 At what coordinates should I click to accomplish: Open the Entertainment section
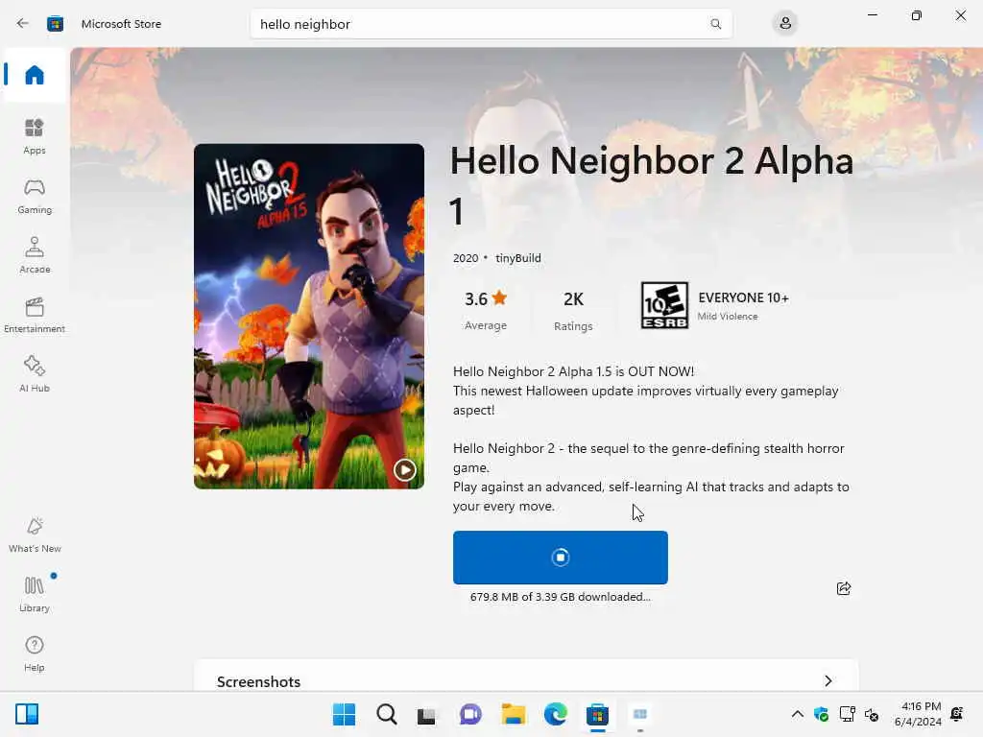click(35, 315)
